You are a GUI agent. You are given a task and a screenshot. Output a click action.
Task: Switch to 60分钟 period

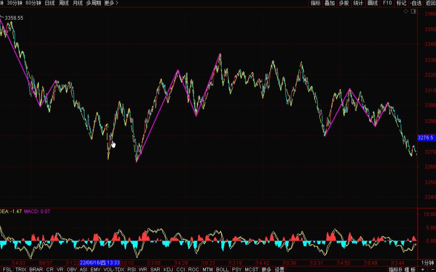(33, 3)
